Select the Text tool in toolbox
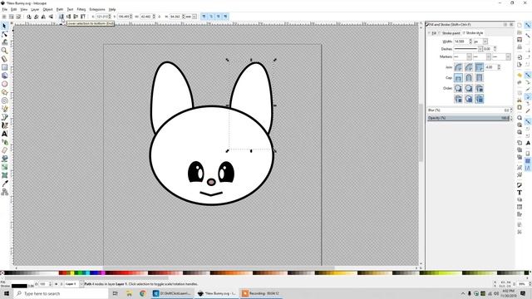This screenshot has width=532, height=299. click(x=4, y=134)
